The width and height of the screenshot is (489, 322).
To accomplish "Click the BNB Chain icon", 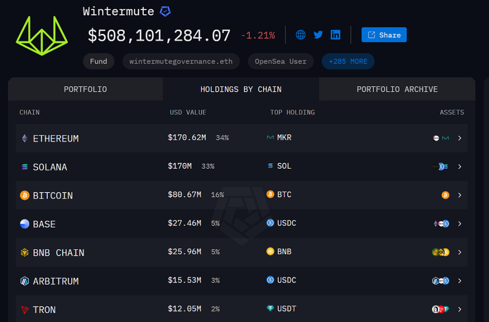I will tap(24, 253).
